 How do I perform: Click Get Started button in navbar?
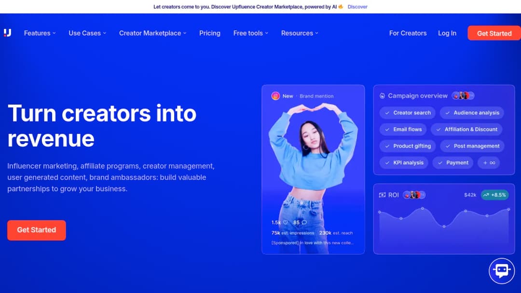click(494, 33)
